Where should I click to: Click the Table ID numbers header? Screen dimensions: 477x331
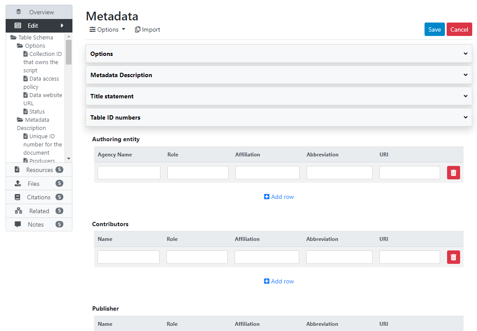tap(279, 118)
